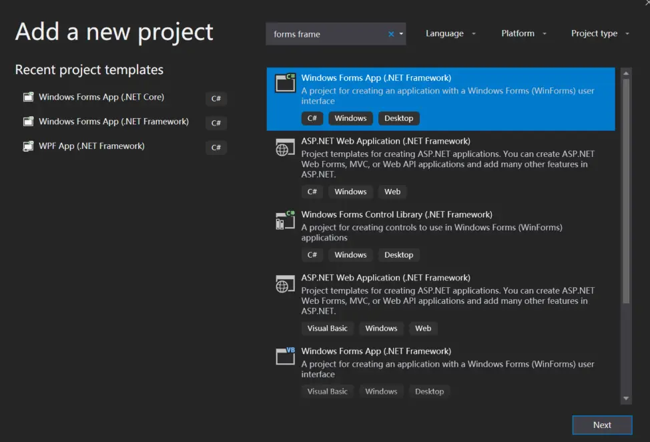Image resolution: width=650 pixels, height=442 pixels.
Task: Click the Windows tag under C# ASP.NET template
Action: [x=351, y=192]
